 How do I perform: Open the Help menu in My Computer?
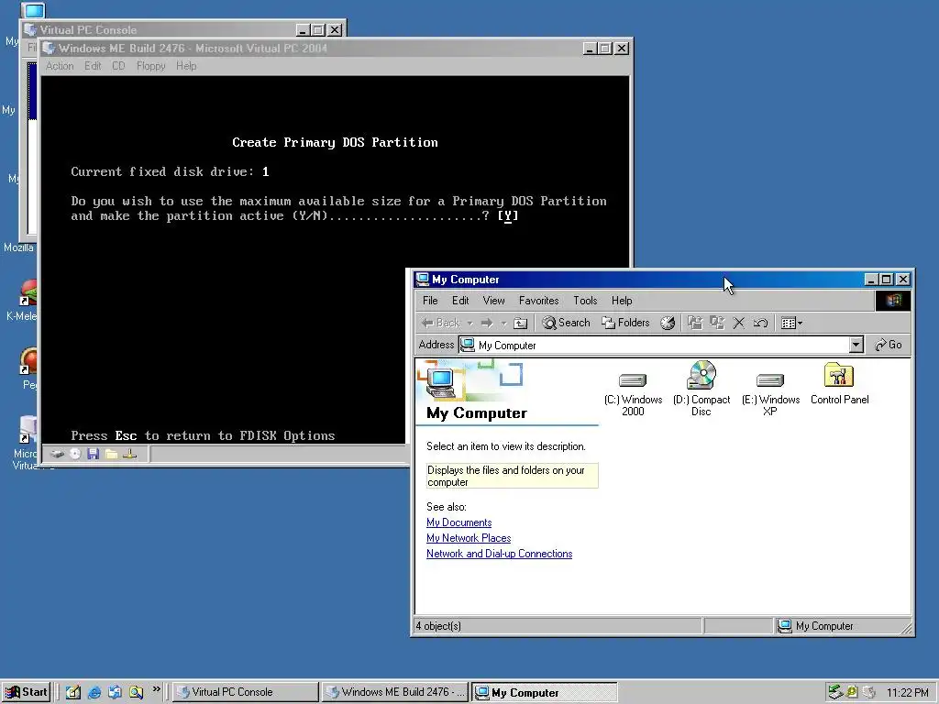point(622,301)
